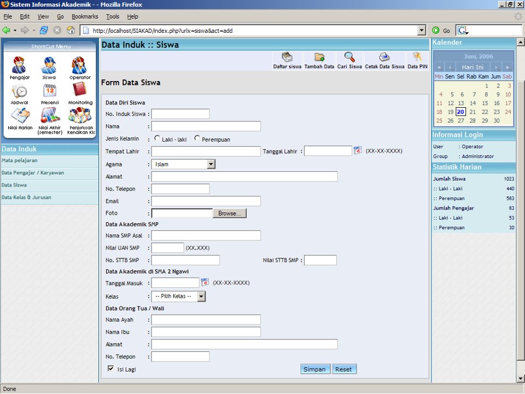This screenshot has height=394, width=525.
Task: Open calendar picker beside Tanggal Lahir
Action: (358, 150)
